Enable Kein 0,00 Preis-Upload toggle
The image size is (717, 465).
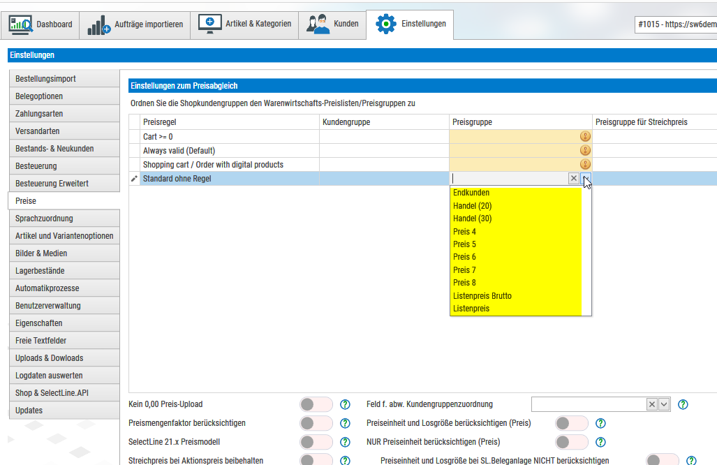click(x=316, y=404)
